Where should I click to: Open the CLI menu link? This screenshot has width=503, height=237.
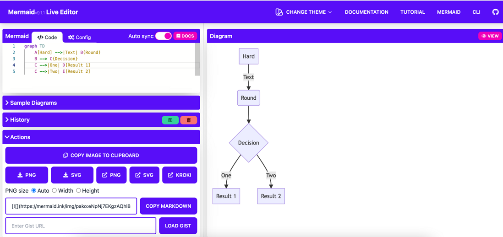pyautogui.click(x=476, y=12)
